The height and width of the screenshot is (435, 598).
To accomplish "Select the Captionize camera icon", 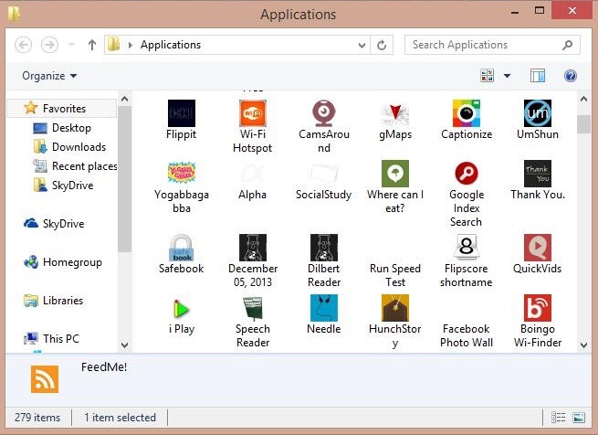I will pos(467,113).
